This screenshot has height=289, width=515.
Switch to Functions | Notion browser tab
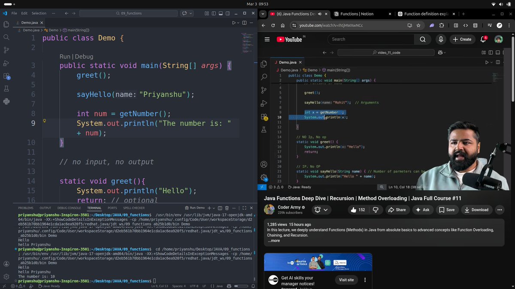tap(357, 14)
